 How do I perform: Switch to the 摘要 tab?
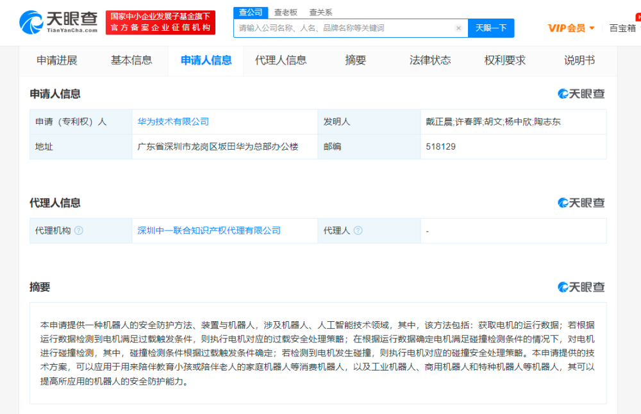pos(355,61)
